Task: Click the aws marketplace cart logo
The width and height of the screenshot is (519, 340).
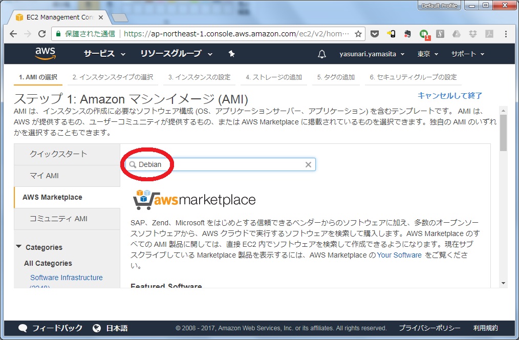Action: tap(194, 200)
